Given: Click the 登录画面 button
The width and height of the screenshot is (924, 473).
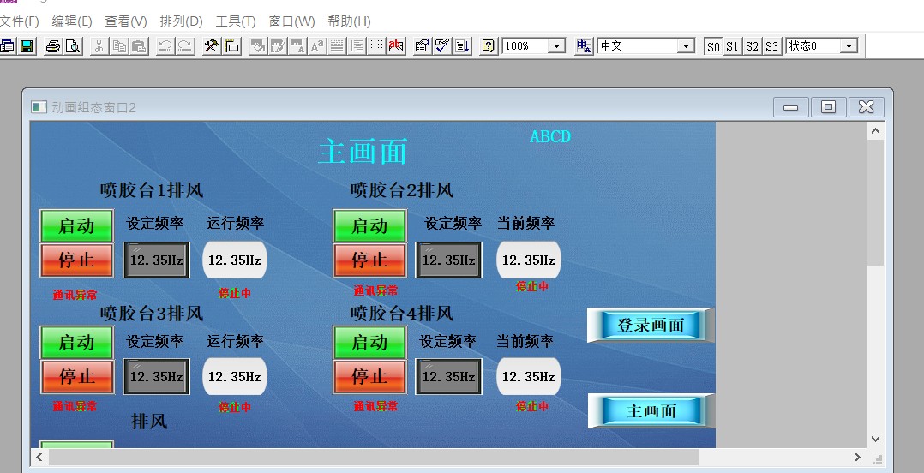Looking at the screenshot, I should (x=650, y=326).
